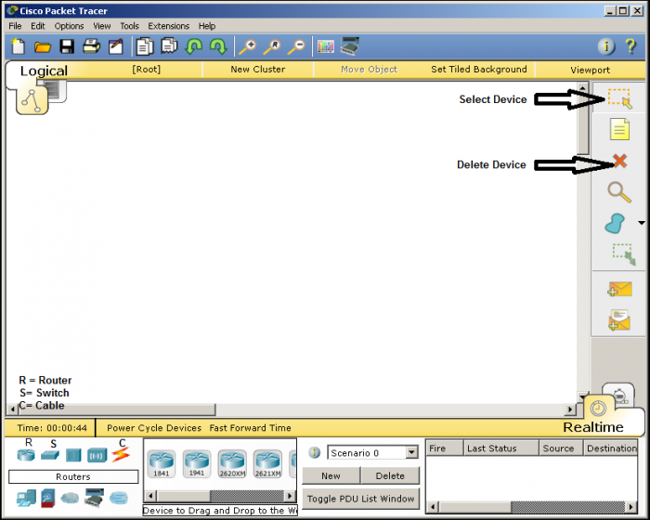Select the Wireless Devices category icon
Image resolution: width=650 pixels, height=520 pixels.
[97, 455]
